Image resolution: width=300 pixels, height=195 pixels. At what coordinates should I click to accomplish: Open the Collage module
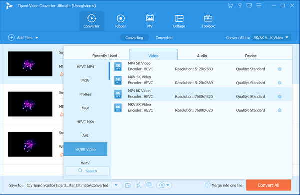tap(179, 21)
